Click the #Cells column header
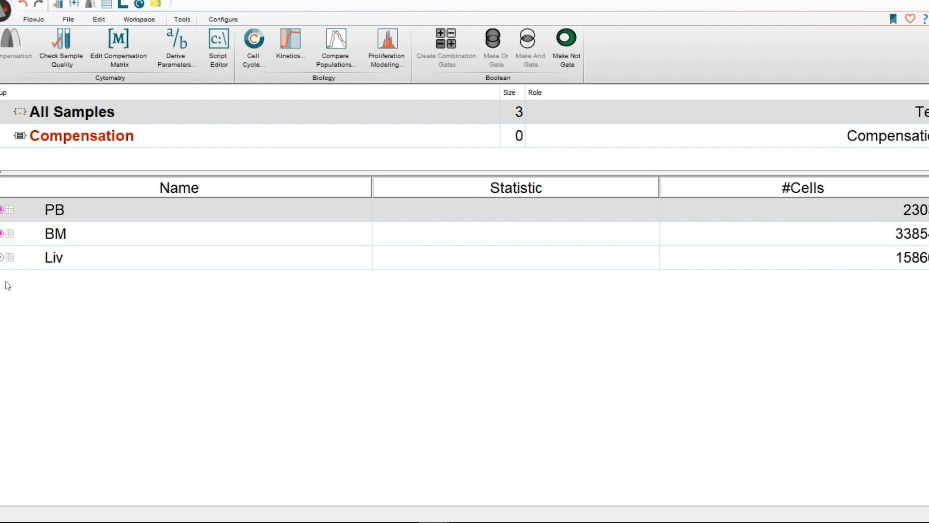 802,188
